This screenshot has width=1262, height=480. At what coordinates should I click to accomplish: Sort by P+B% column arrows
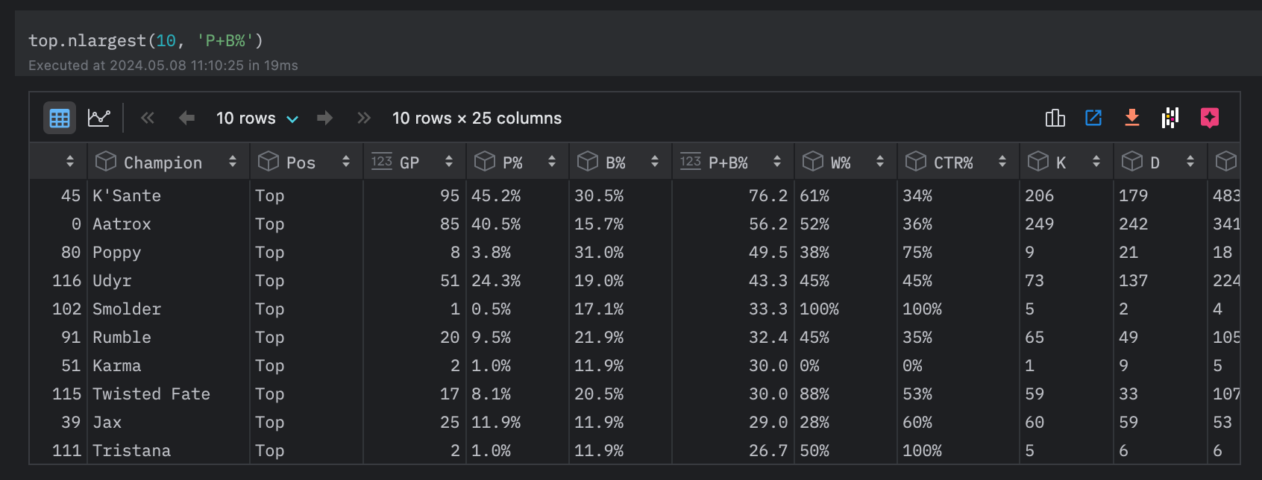(x=777, y=162)
